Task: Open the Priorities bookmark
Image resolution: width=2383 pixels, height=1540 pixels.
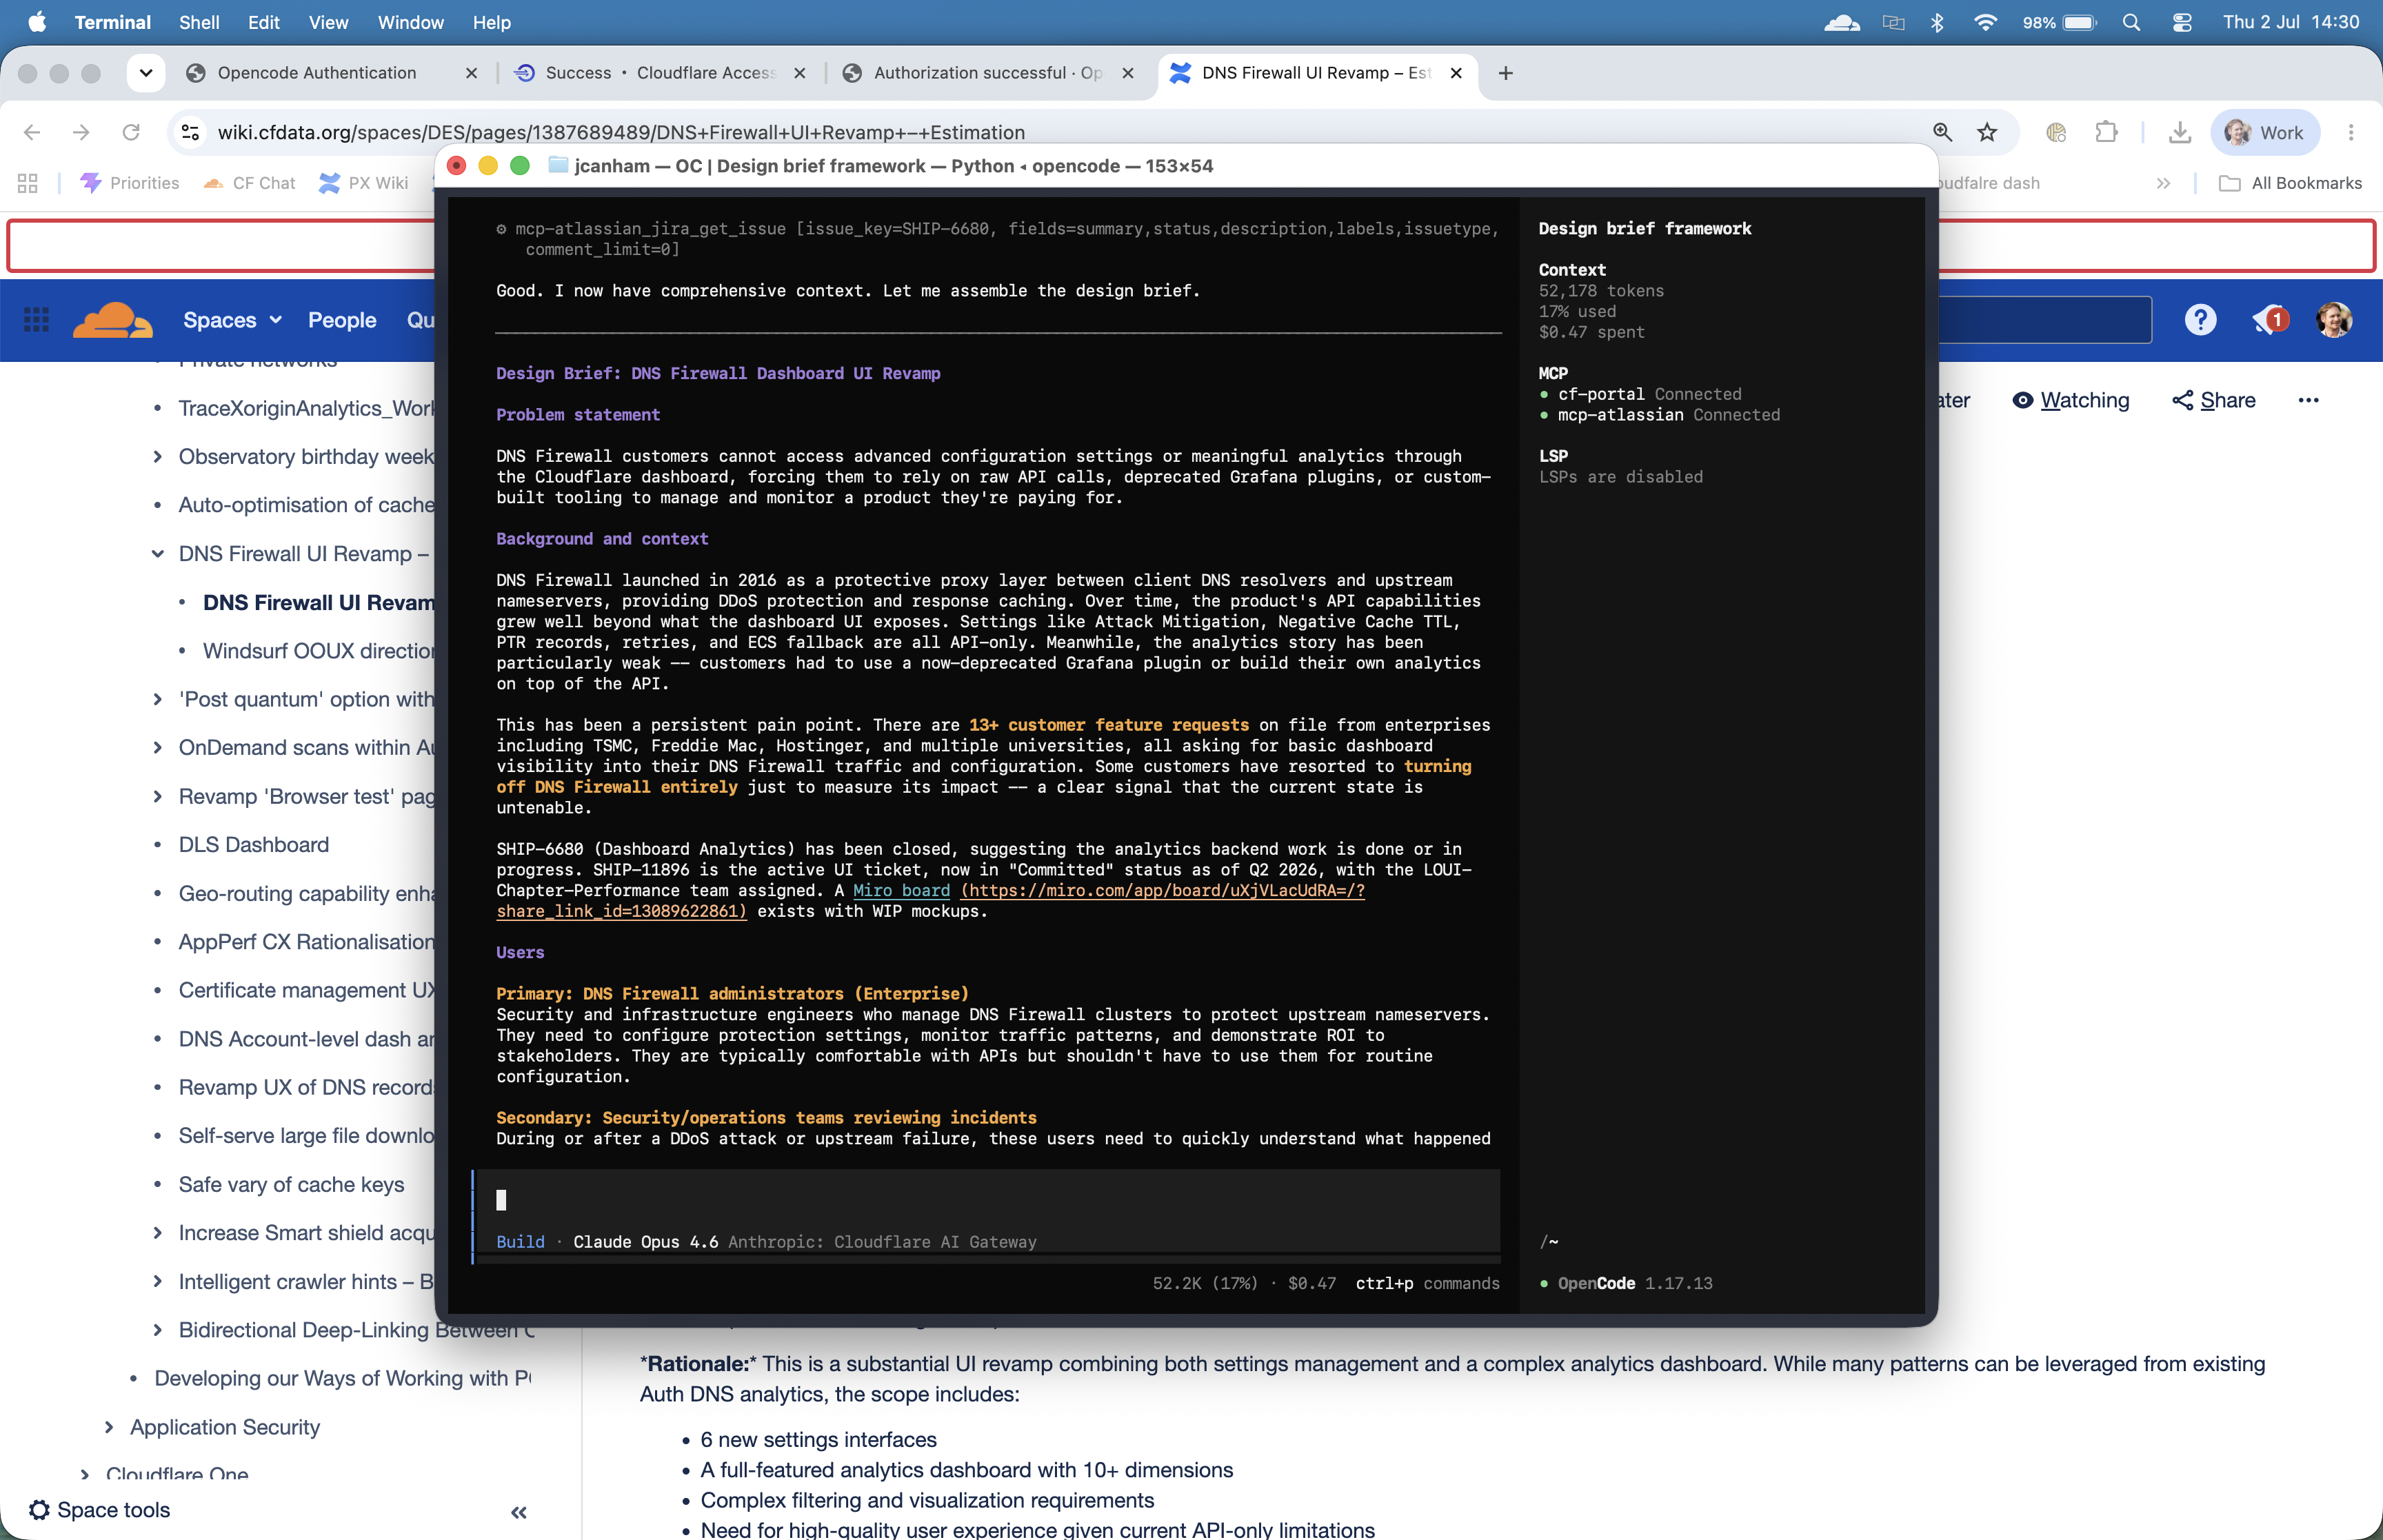Action: 130,183
